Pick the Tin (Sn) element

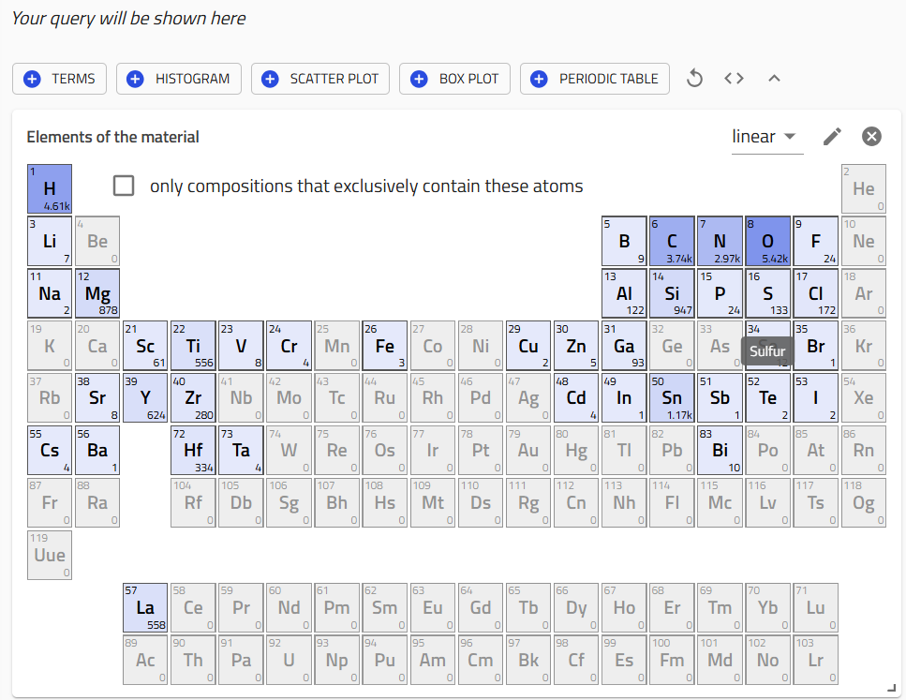coord(672,397)
